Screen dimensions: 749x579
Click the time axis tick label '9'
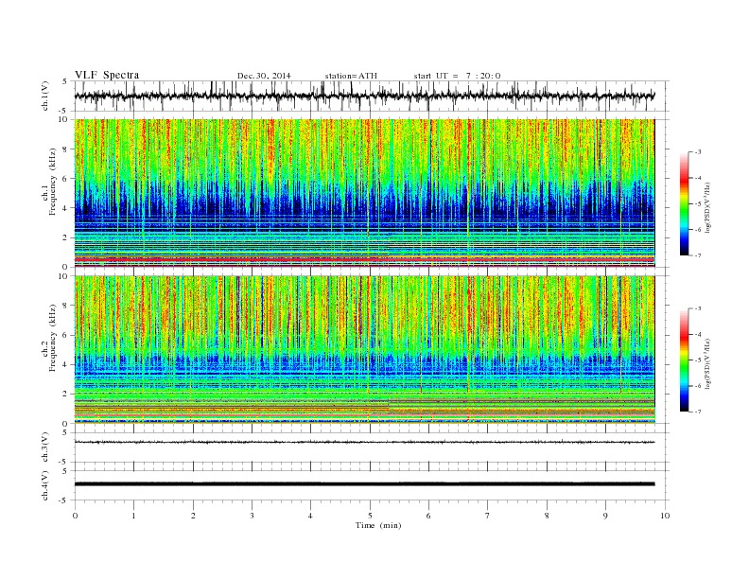[x=605, y=516]
